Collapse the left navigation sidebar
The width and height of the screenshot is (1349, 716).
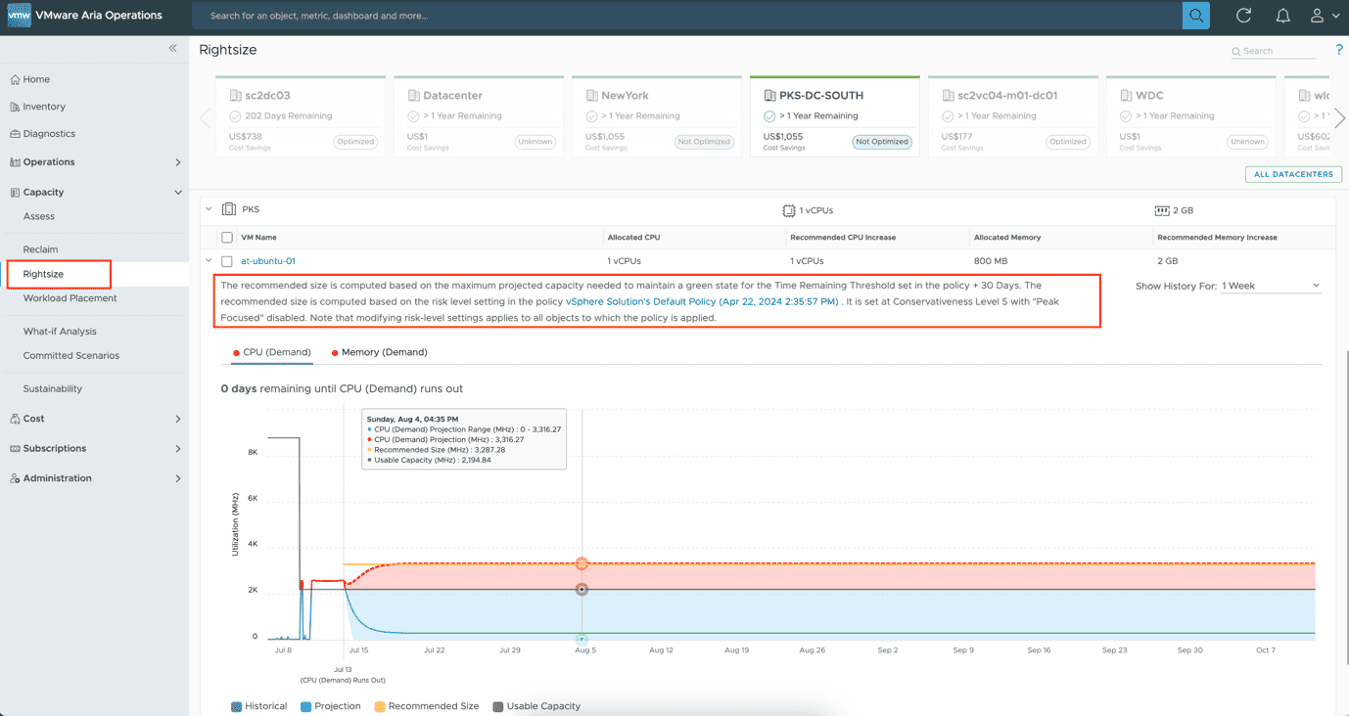[x=173, y=48]
